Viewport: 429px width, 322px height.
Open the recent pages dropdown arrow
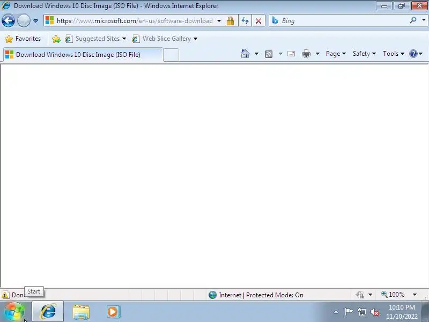point(35,21)
